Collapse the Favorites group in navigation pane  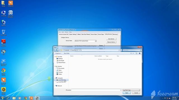[55, 57]
